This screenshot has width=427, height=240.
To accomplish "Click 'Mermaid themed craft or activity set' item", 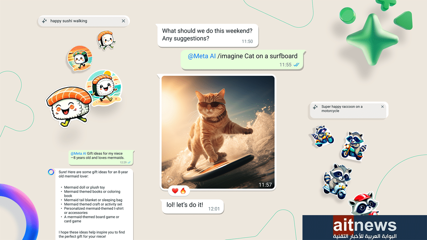I will [93, 204].
